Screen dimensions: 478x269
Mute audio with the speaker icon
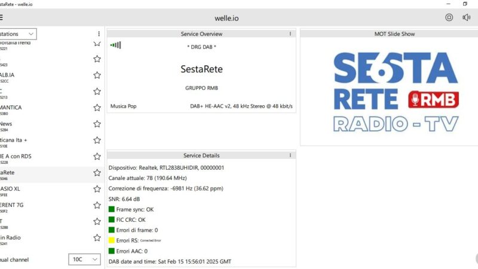pos(466,18)
